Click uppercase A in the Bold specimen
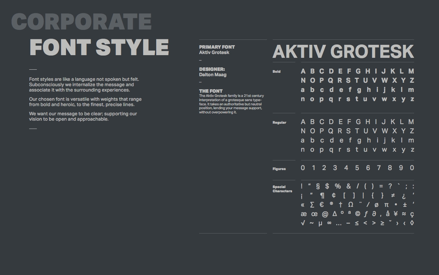Screen dimensions: 439x275 coord(303,71)
